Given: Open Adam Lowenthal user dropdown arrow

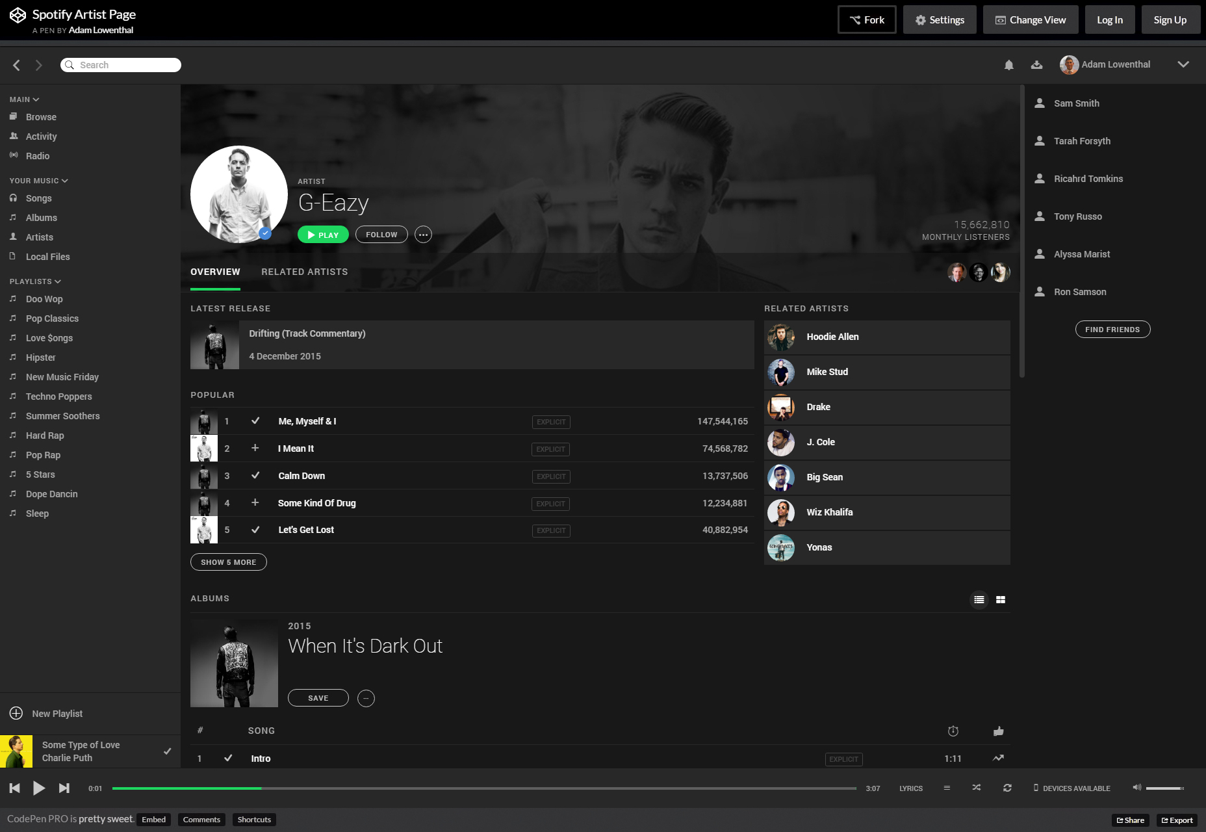Looking at the screenshot, I should pyautogui.click(x=1183, y=64).
